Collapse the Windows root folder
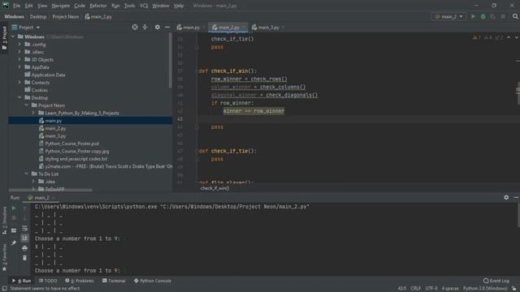The width and height of the screenshot is (520, 292). (x=13, y=36)
